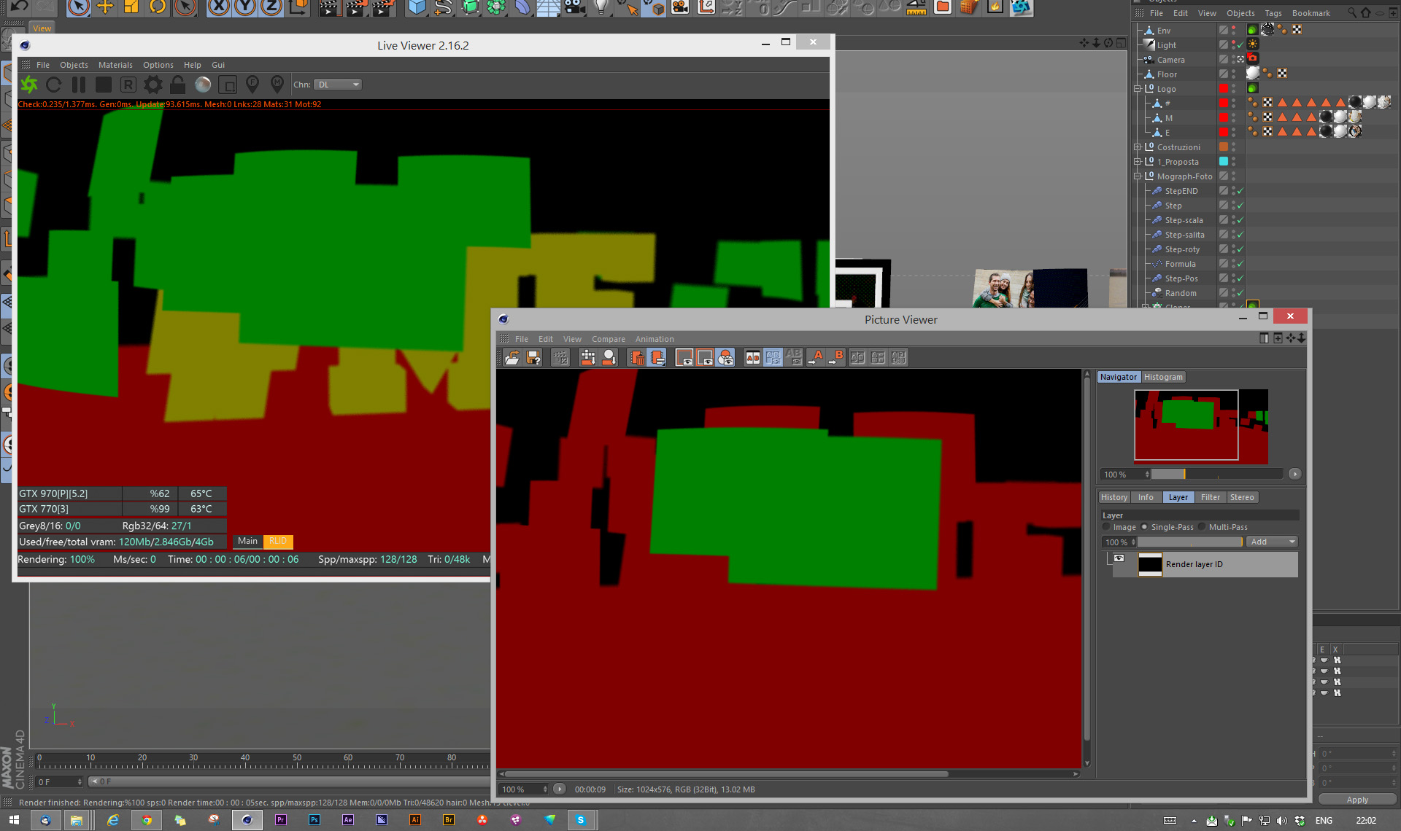Click the clay mode sphere icon
Image resolution: width=1401 pixels, height=831 pixels.
click(x=203, y=85)
